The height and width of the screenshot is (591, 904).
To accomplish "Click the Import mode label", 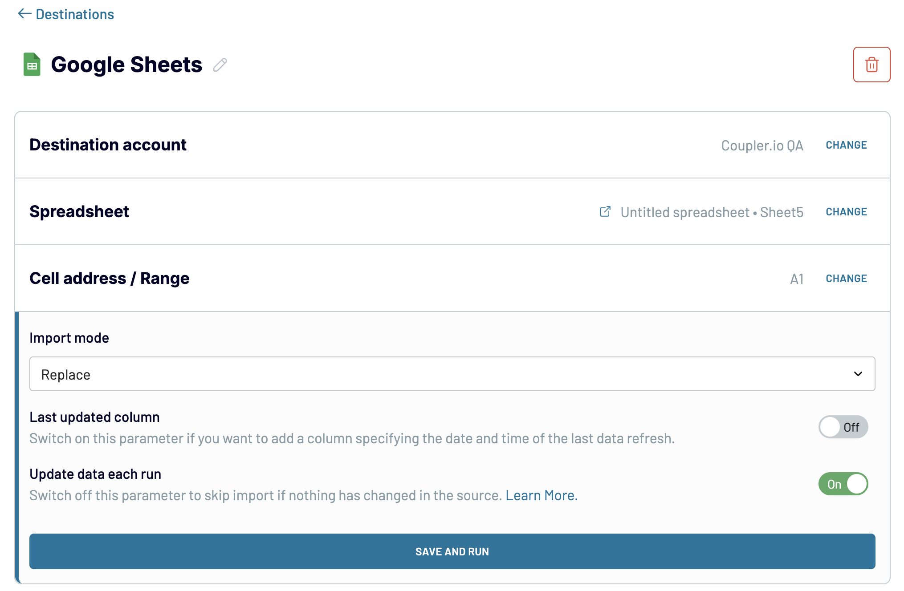I will click(69, 338).
